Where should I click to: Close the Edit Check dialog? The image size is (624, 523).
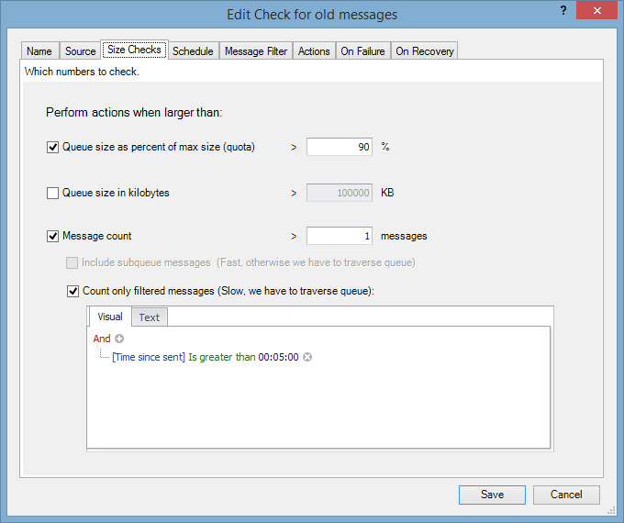click(x=596, y=11)
